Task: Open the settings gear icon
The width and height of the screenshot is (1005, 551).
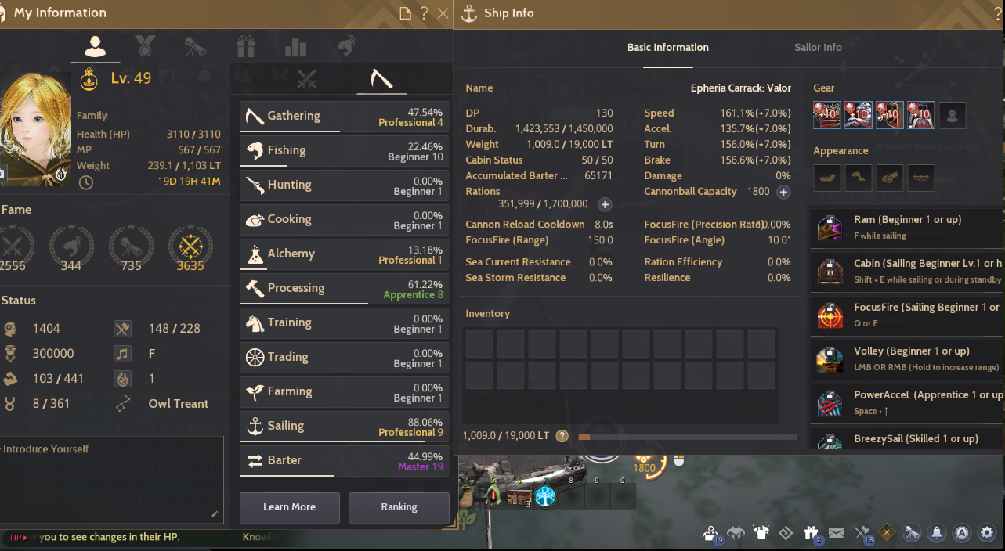Action: (986, 534)
